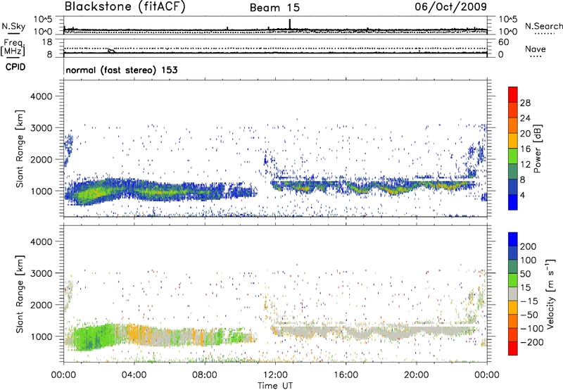Click the 04:00 time tick label
This screenshot has height=390, width=563.
point(134,375)
